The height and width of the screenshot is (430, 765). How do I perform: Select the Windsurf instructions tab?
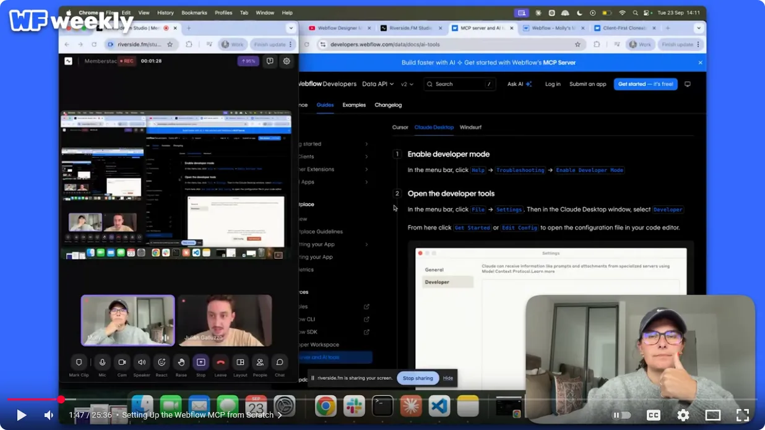click(470, 127)
